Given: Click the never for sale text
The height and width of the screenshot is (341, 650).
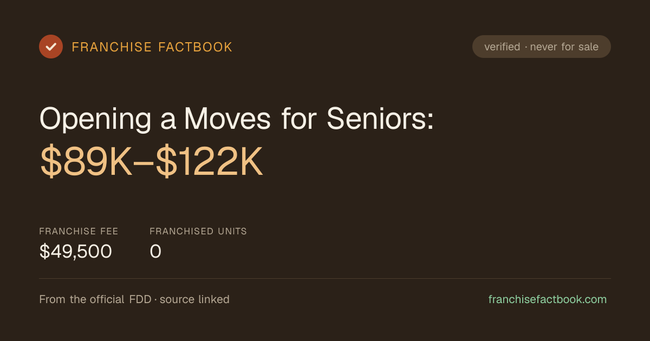Looking at the screenshot, I should 564,47.
